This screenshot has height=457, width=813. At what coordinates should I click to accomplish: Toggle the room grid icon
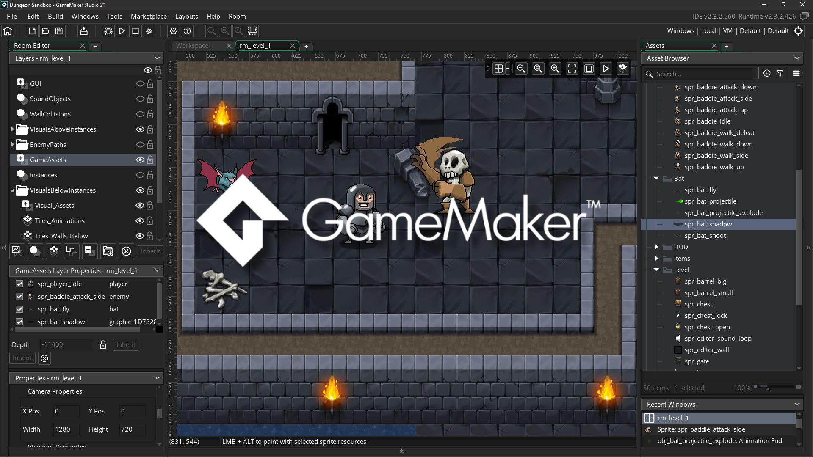[499, 69]
